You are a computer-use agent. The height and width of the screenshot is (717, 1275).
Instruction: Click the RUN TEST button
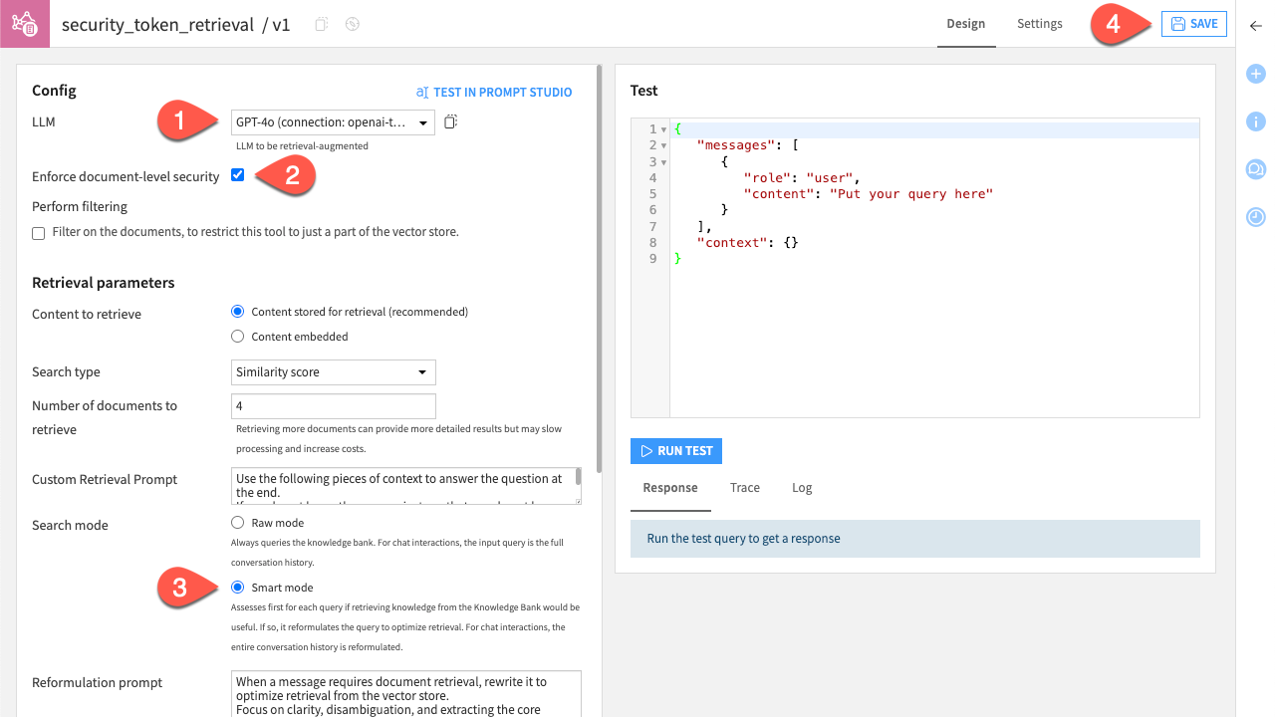tap(675, 450)
